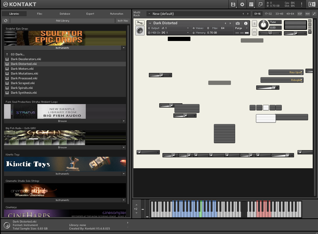The width and height of the screenshot is (318, 234).
Task: Switch to the Database tab
Action: (x=65, y=14)
